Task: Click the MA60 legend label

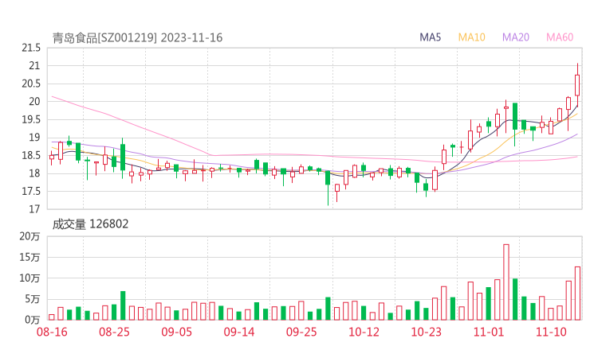Action: (x=560, y=37)
